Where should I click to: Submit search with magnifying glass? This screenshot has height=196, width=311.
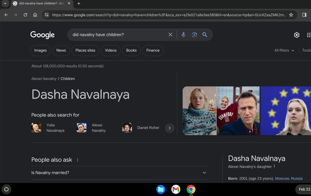205,35
